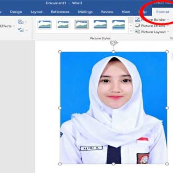173x173 pixels.
Task: Apply the second picture style thumbnail
Action: [63, 24]
